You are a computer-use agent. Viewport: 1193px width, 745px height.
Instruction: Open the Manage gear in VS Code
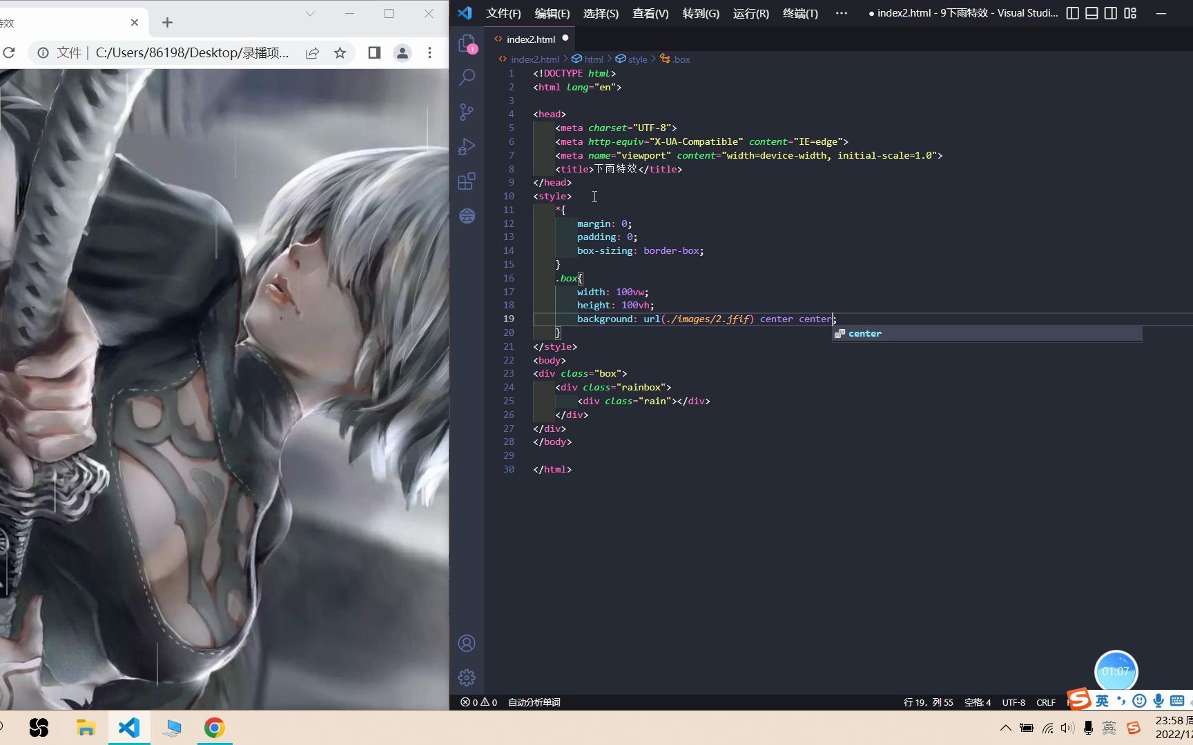[467, 677]
